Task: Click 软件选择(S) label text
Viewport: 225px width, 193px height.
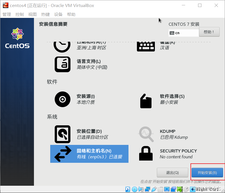Action: pyautogui.click(x=172, y=96)
